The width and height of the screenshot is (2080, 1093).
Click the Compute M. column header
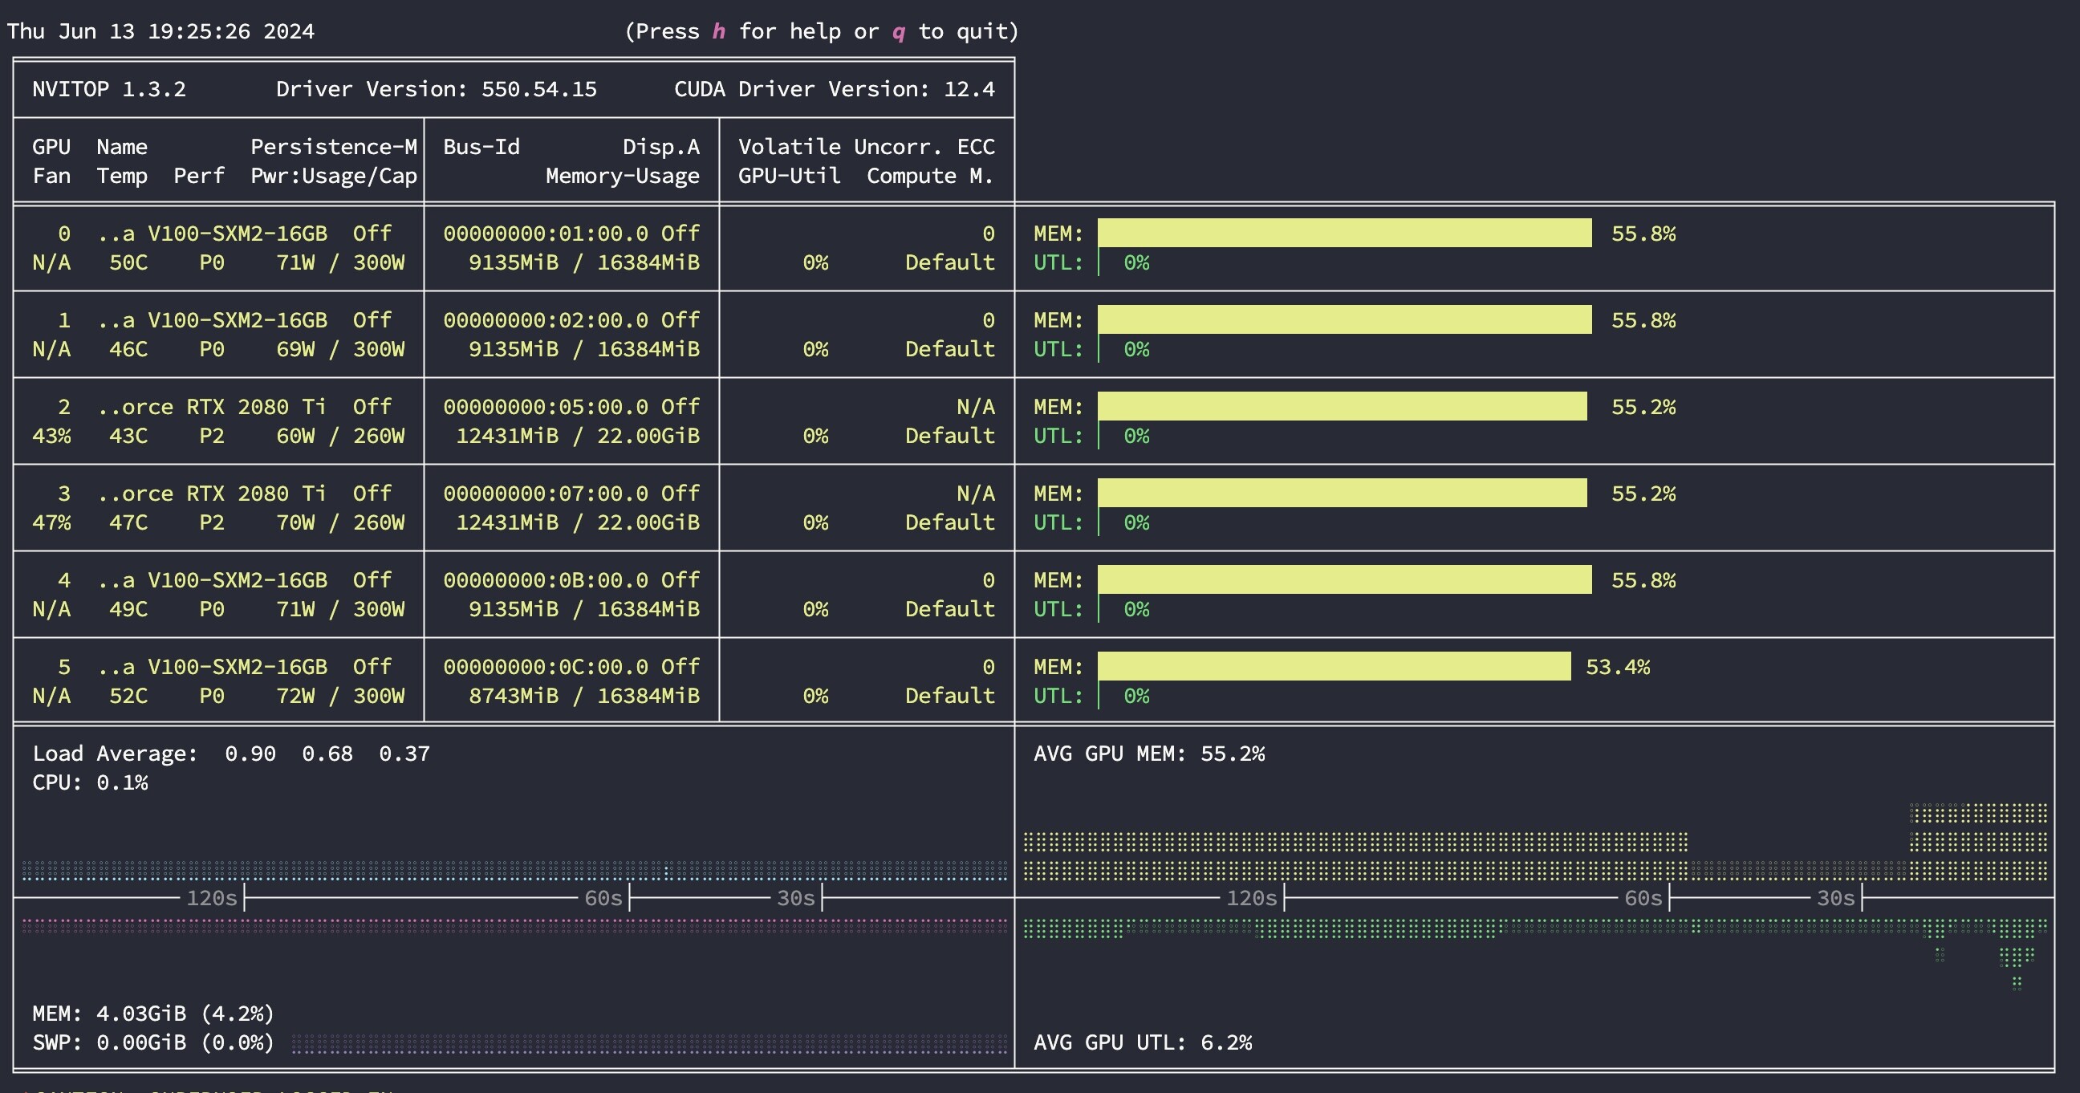coord(930,176)
